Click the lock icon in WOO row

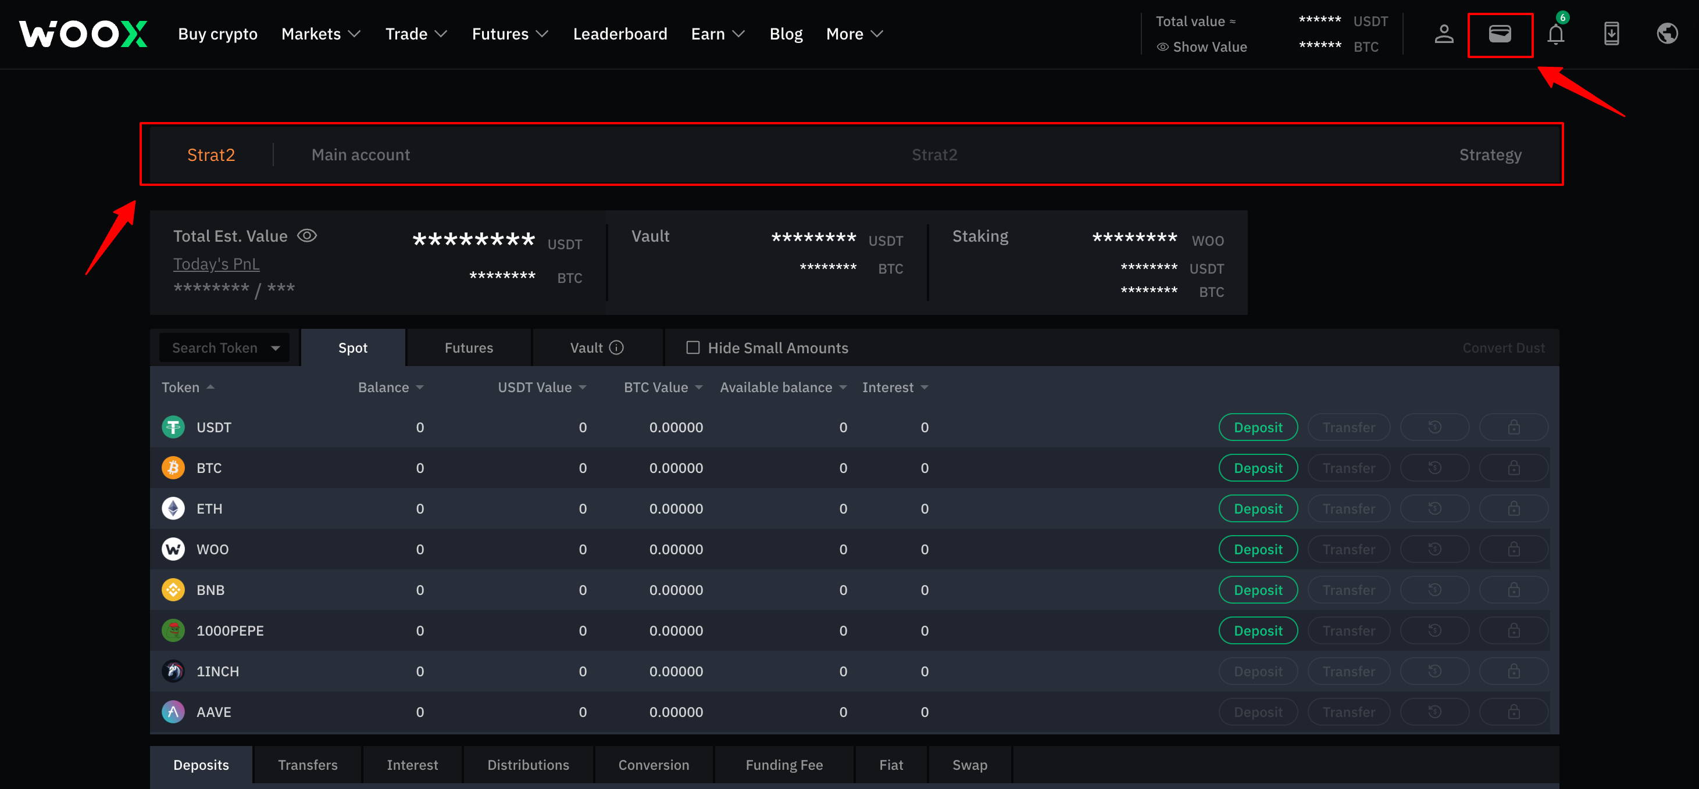(x=1514, y=549)
